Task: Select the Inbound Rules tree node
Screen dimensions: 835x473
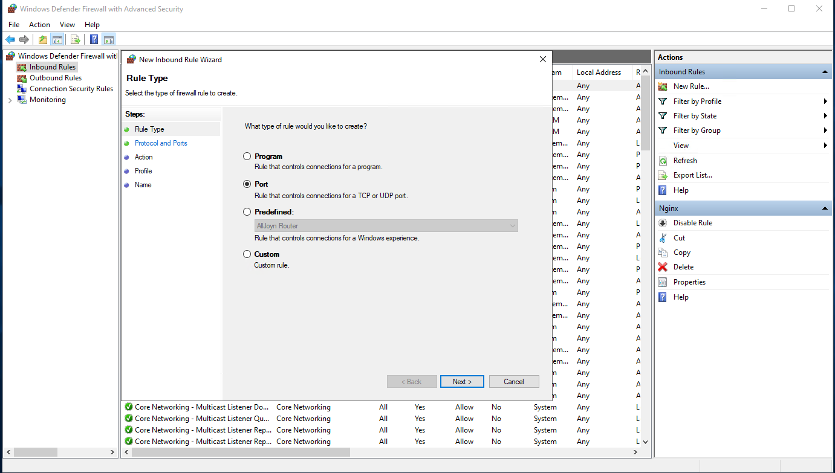Action: pyautogui.click(x=53, y=67)
